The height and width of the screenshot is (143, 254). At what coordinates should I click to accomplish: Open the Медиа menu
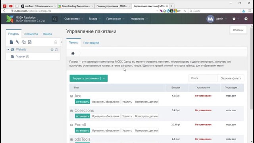pos(94,19)
